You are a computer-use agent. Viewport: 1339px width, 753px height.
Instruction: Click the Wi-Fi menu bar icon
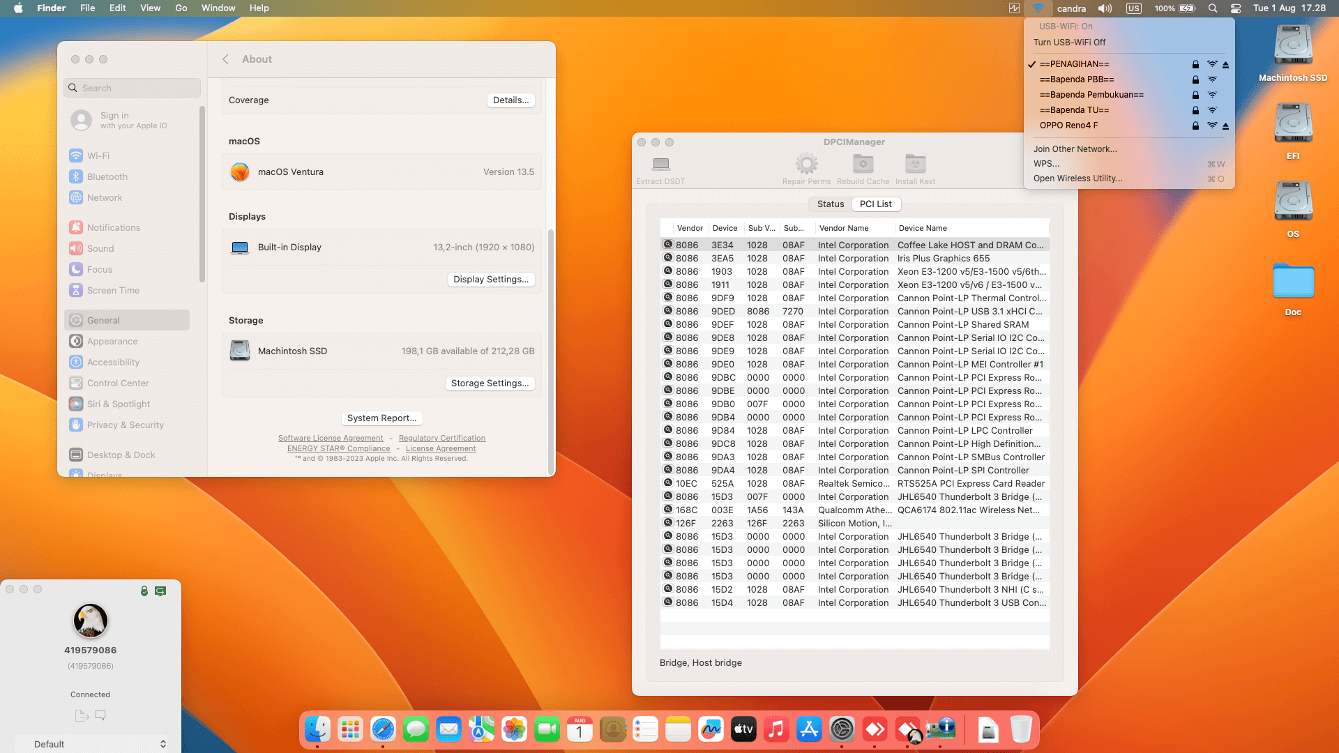(1038, 8)
